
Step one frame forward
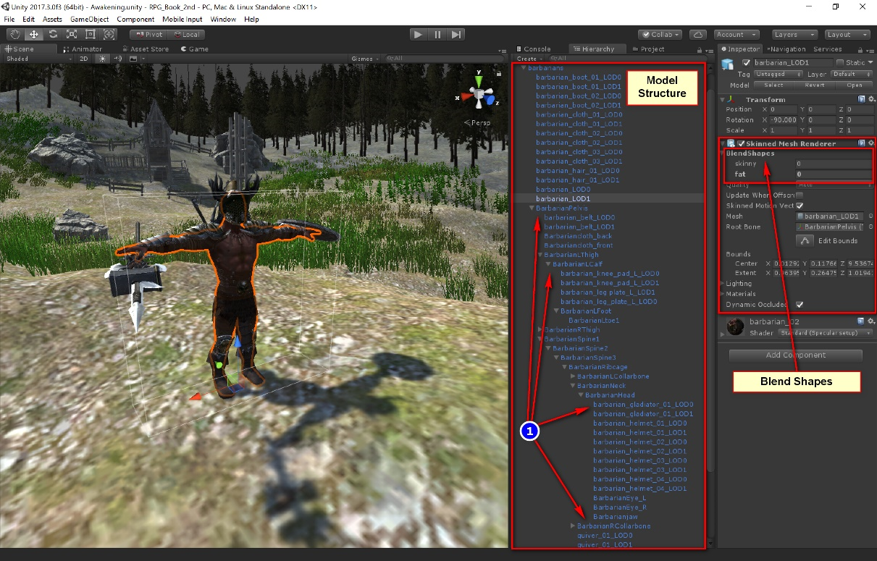456,34
